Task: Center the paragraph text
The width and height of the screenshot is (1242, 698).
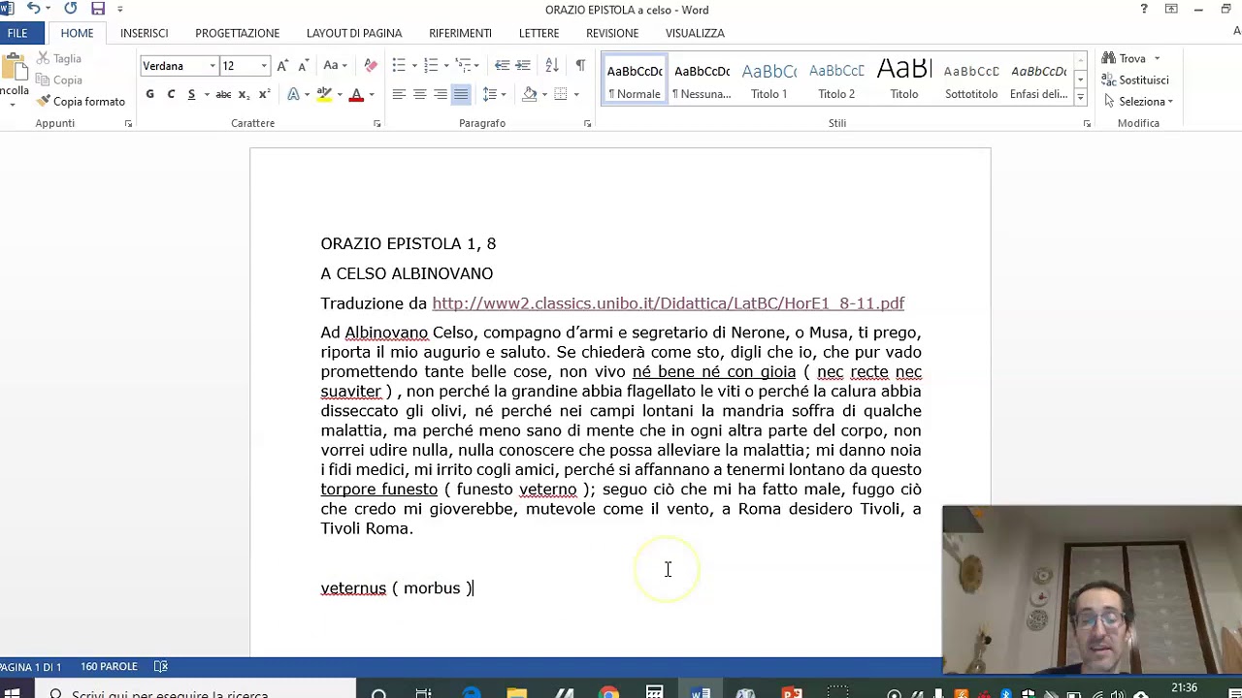Action: [x=419, y=94]
